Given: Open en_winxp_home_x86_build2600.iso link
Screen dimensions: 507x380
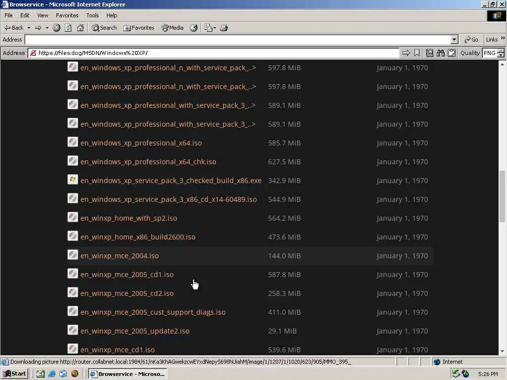Looking at the screenshot, I should point(138,237).
